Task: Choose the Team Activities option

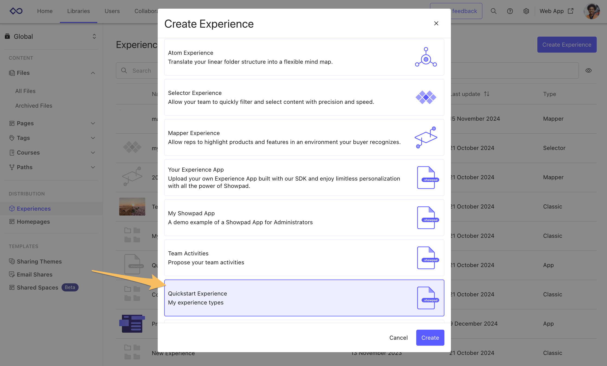Action: [304, 258]
